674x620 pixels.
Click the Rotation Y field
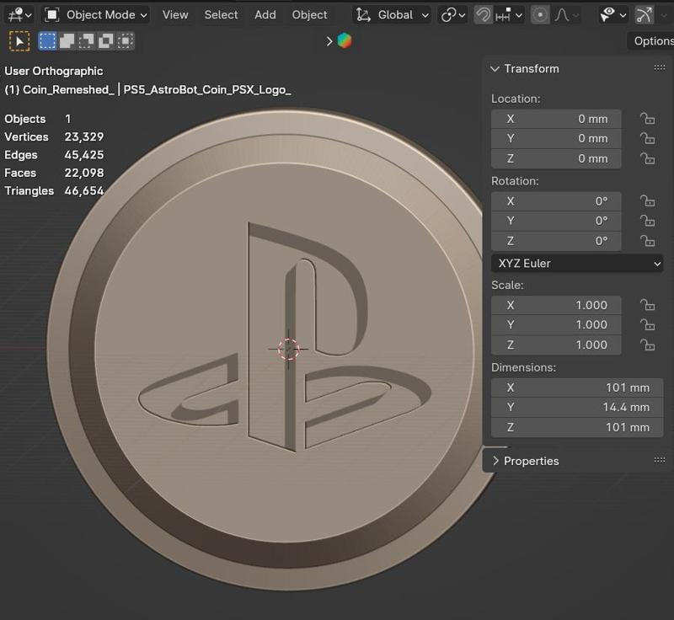(556, 221)
